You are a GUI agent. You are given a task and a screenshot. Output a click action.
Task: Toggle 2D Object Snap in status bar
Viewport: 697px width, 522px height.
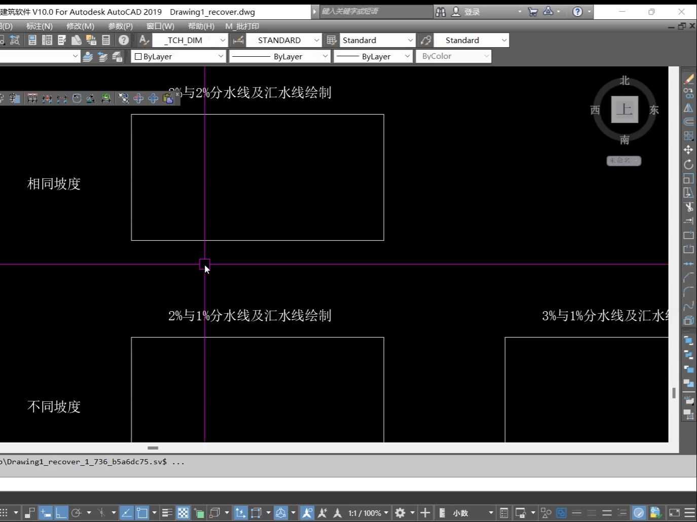point(142,513)
